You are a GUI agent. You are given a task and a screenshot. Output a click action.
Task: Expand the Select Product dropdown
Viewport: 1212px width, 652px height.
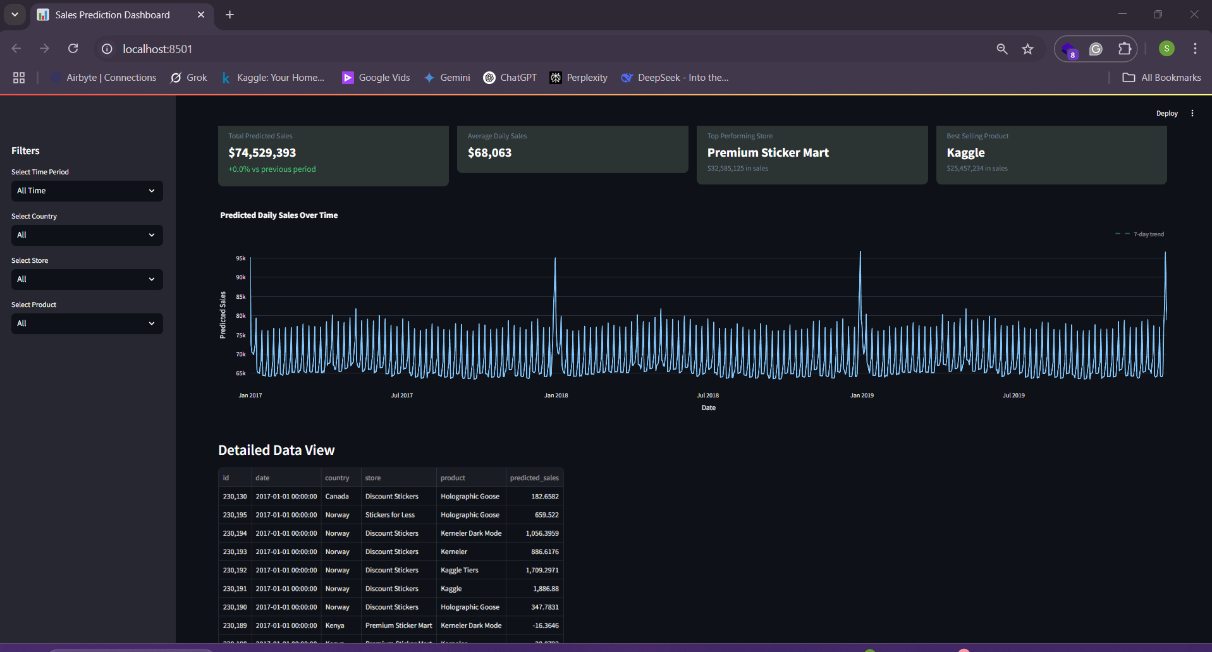(x=87, y=323)
